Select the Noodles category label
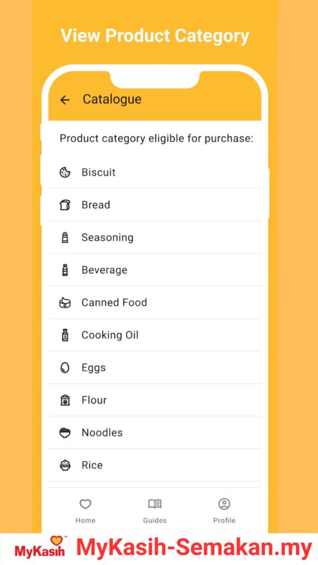Viewport: 318px width, 565px height. coord(102,433)
